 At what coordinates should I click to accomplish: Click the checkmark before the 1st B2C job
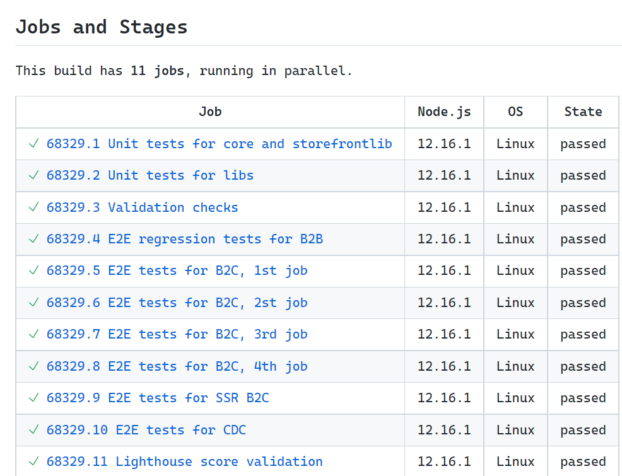(34, 270)
